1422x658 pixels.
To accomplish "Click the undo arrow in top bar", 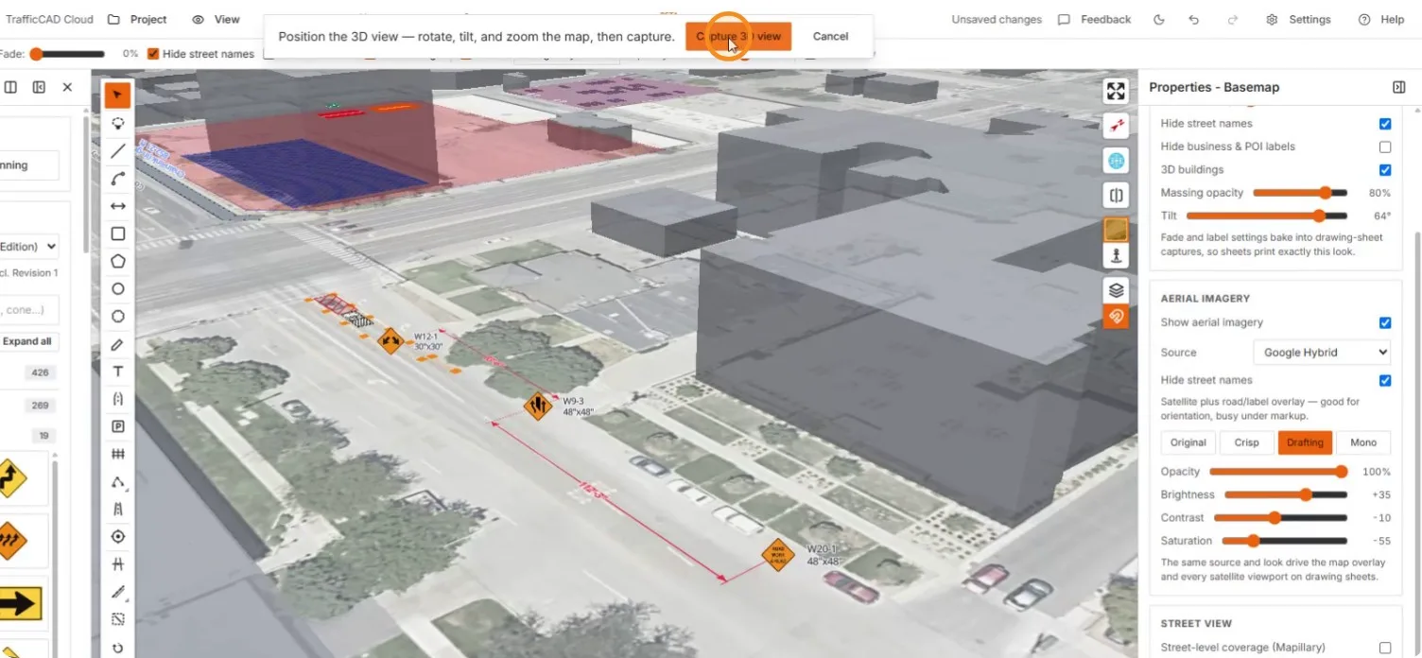I will pos(1194,19).
